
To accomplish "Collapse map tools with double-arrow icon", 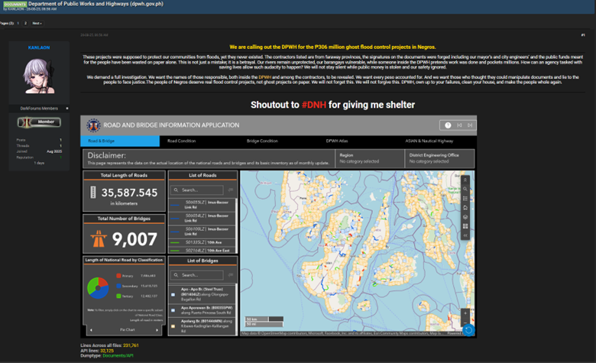I will (465, 235).
